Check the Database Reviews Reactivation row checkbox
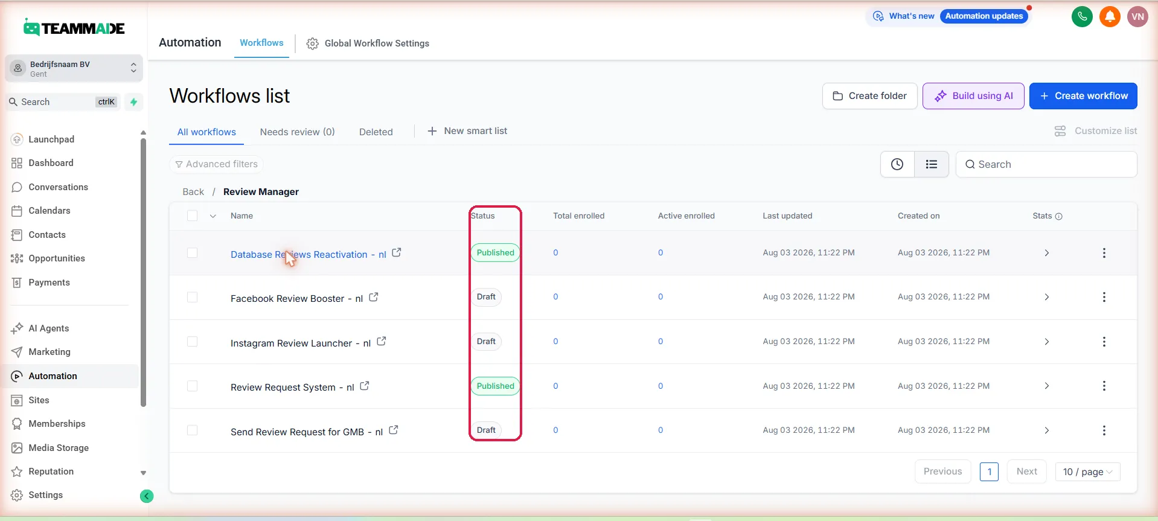 click(x=193, y=253)
